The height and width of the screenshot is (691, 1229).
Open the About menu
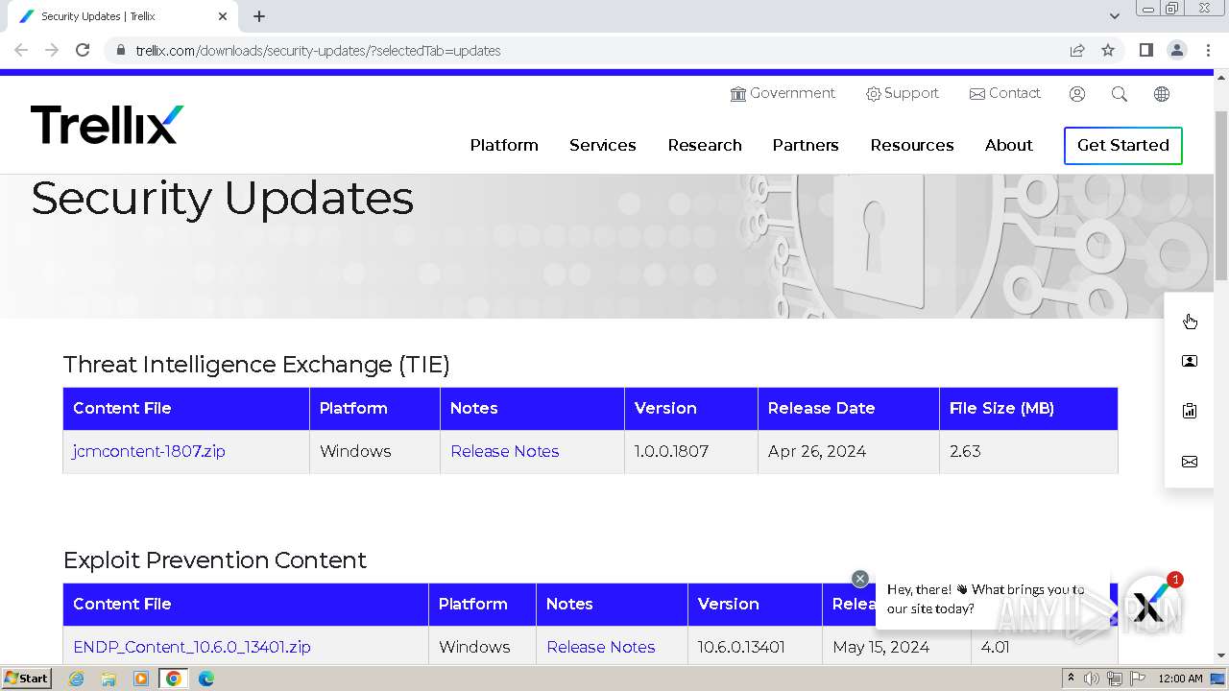(1009, 145)
